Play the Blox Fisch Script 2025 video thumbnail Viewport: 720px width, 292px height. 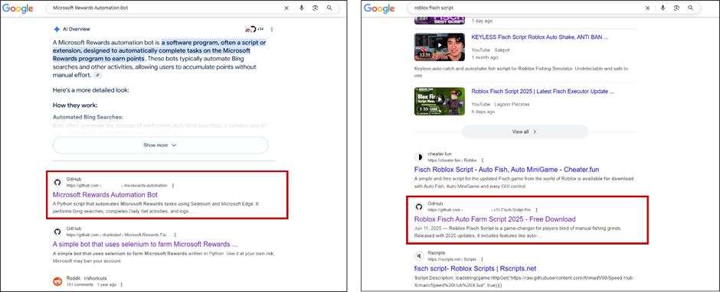[x=440, y=102]
